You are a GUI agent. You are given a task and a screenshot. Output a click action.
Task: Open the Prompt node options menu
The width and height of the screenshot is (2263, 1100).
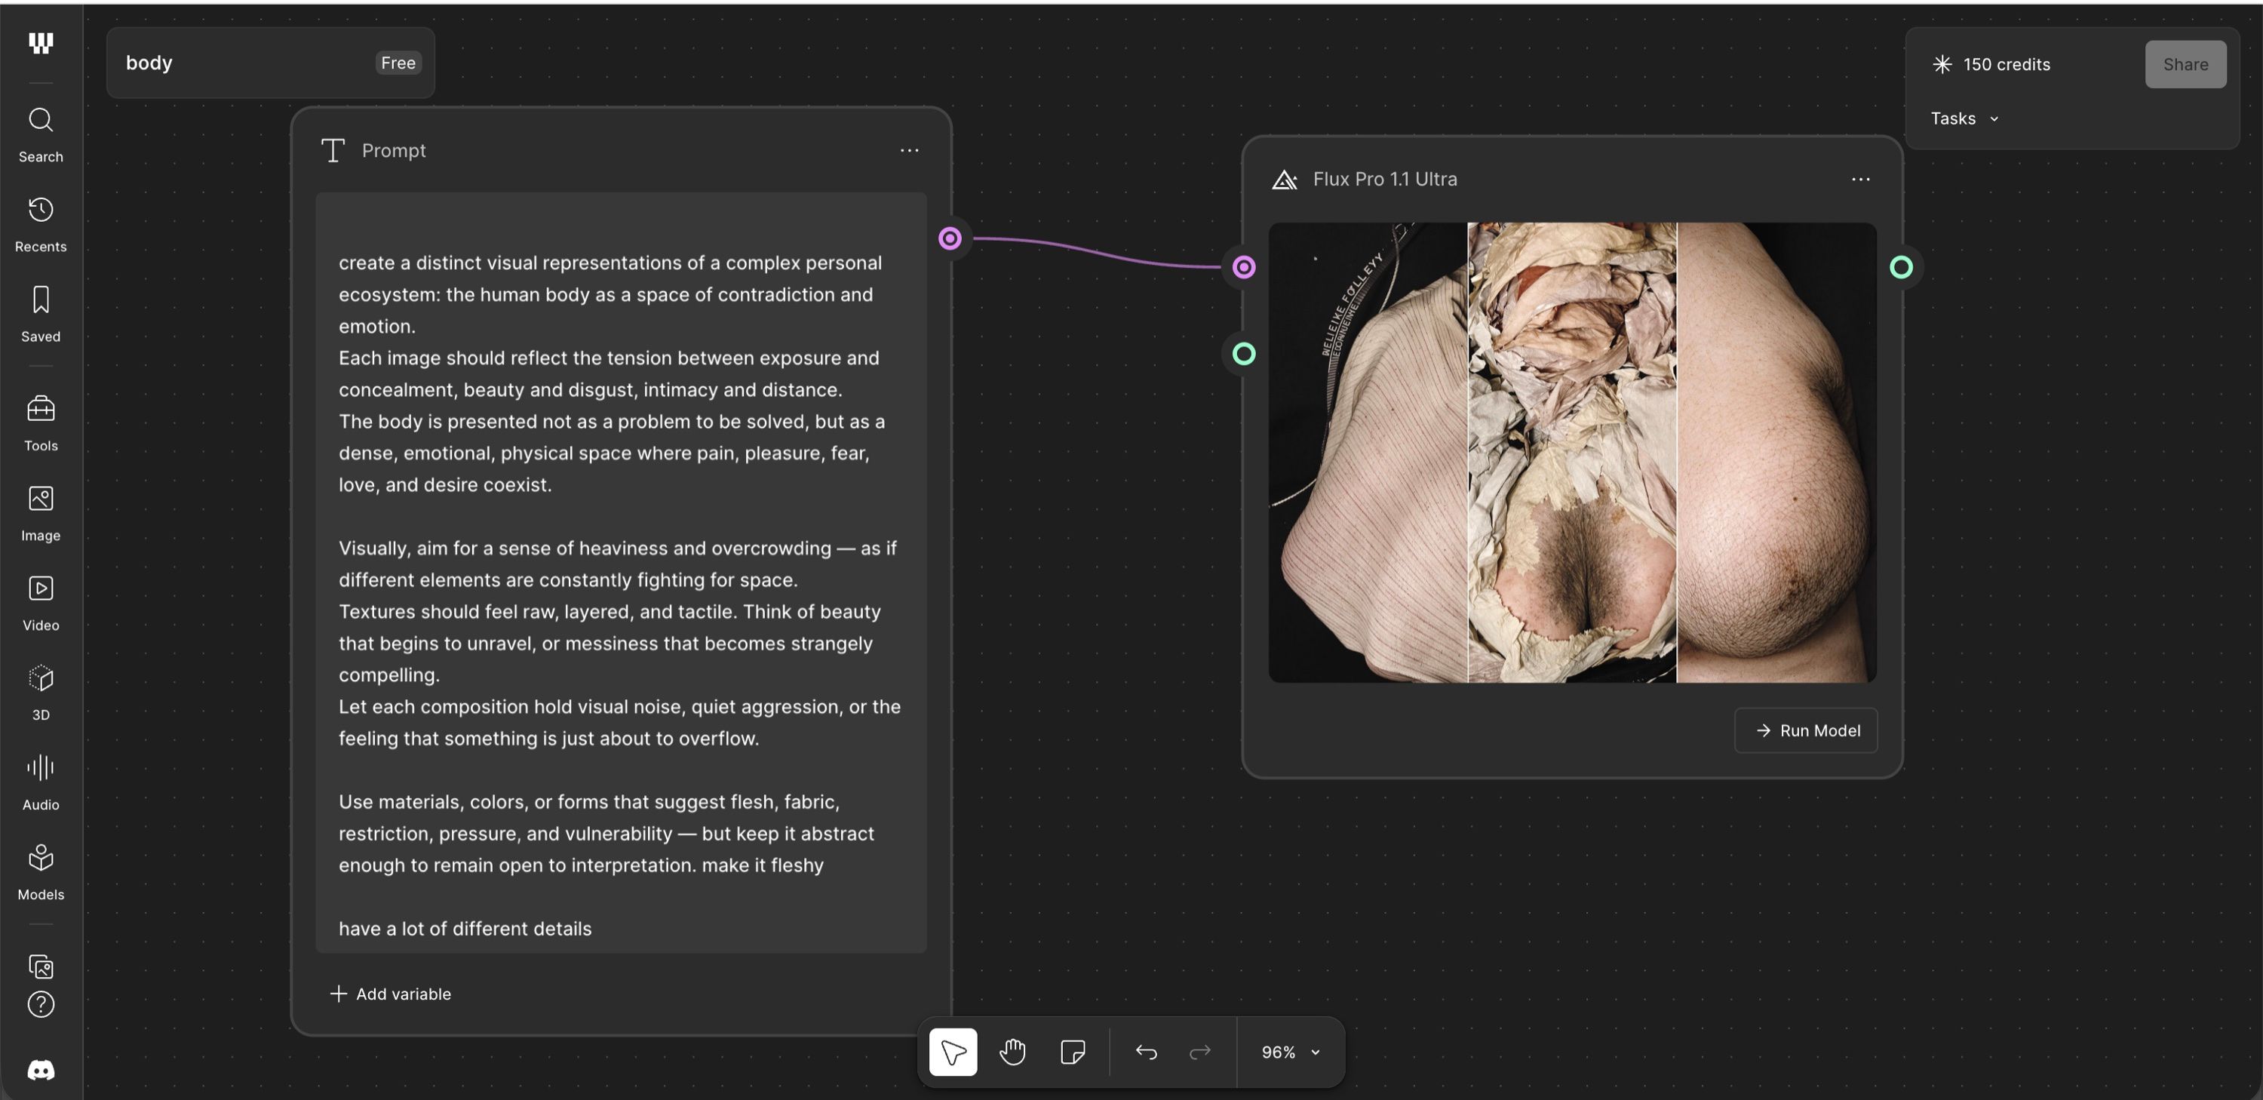click(x=909, y=150)
